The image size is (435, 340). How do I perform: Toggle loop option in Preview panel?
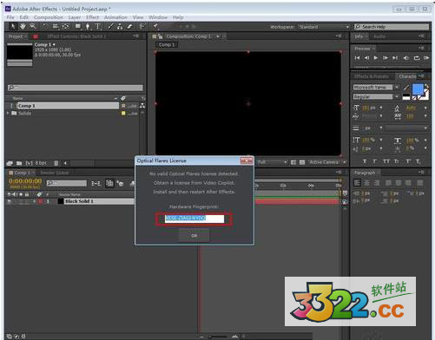(417, 58)
